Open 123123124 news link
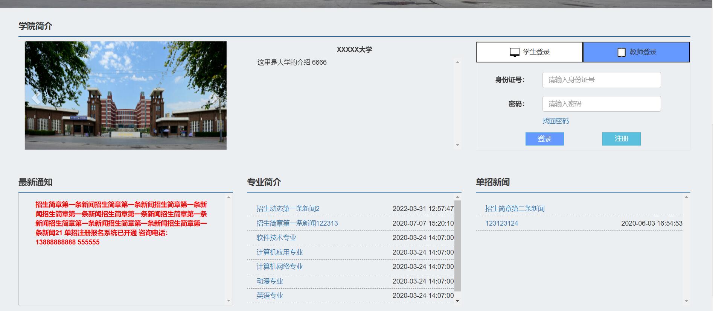The height and width of the screenshot is (311, 713). click(x=502, y=223)
